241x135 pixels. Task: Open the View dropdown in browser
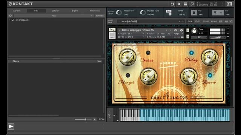tap(53, 16)
